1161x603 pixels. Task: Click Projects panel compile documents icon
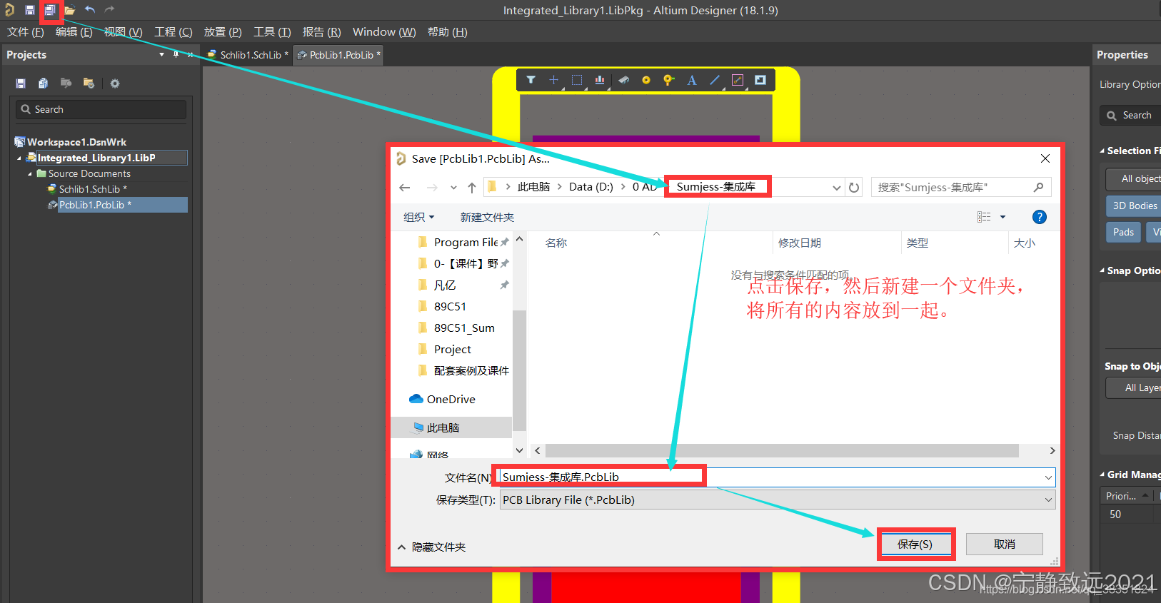tap(43, 83)
